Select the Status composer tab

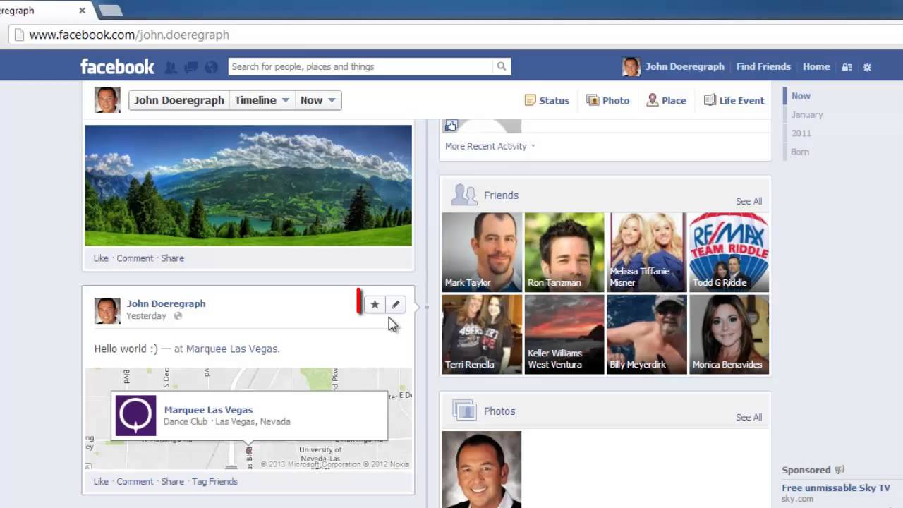547,100
